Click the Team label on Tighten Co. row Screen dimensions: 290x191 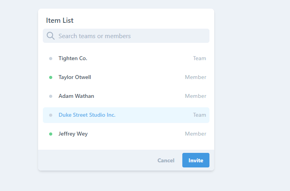[200, 59]
